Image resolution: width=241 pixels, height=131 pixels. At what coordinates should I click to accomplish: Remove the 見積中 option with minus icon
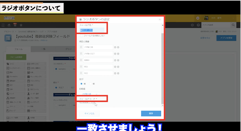[x=118, y=60]
